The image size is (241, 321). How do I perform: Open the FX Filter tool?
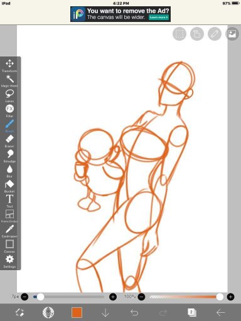[x=9, y=111]
